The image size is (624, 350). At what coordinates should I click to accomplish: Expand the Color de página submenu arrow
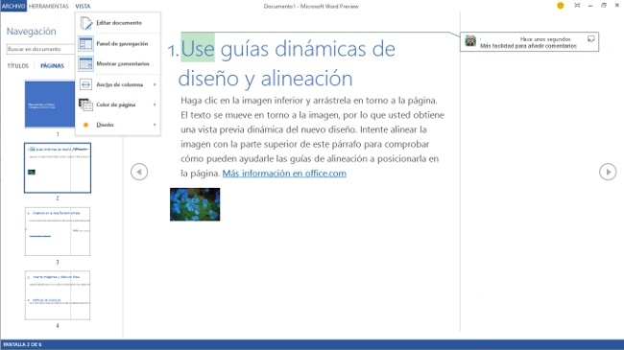click(155, 105)
